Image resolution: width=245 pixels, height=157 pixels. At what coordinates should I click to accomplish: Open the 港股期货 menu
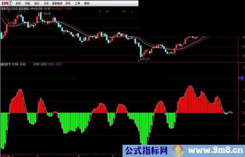coord(58,4)
